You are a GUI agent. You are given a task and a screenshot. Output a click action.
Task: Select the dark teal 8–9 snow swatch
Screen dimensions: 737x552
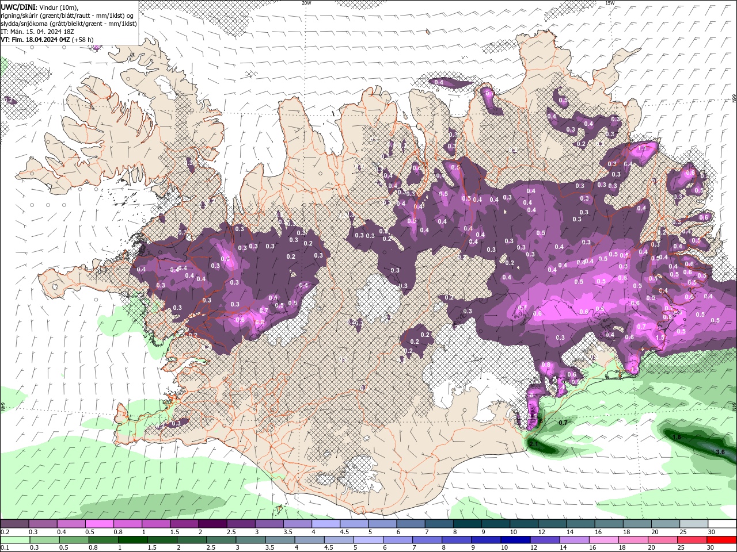(468, 524)
